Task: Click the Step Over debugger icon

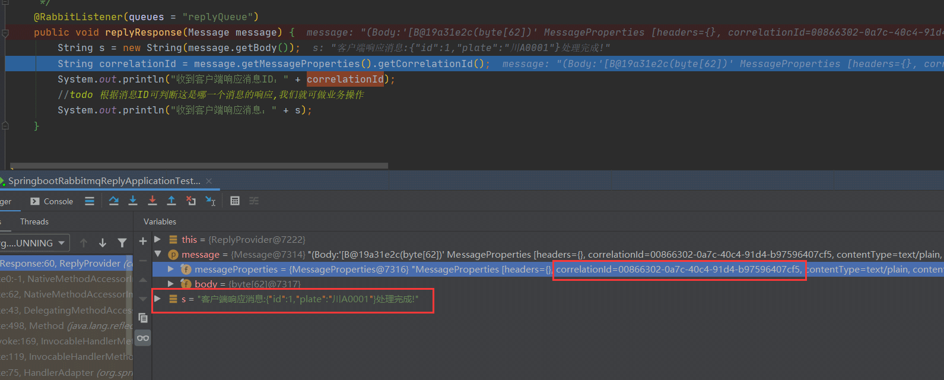Action: [x=114, y=201]
